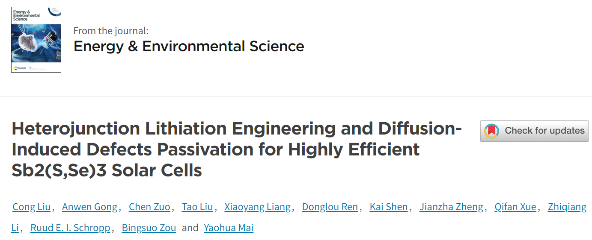Open the Tao Liu author link
This screenshot has width=592, height=240.
[x=197, y=207]
